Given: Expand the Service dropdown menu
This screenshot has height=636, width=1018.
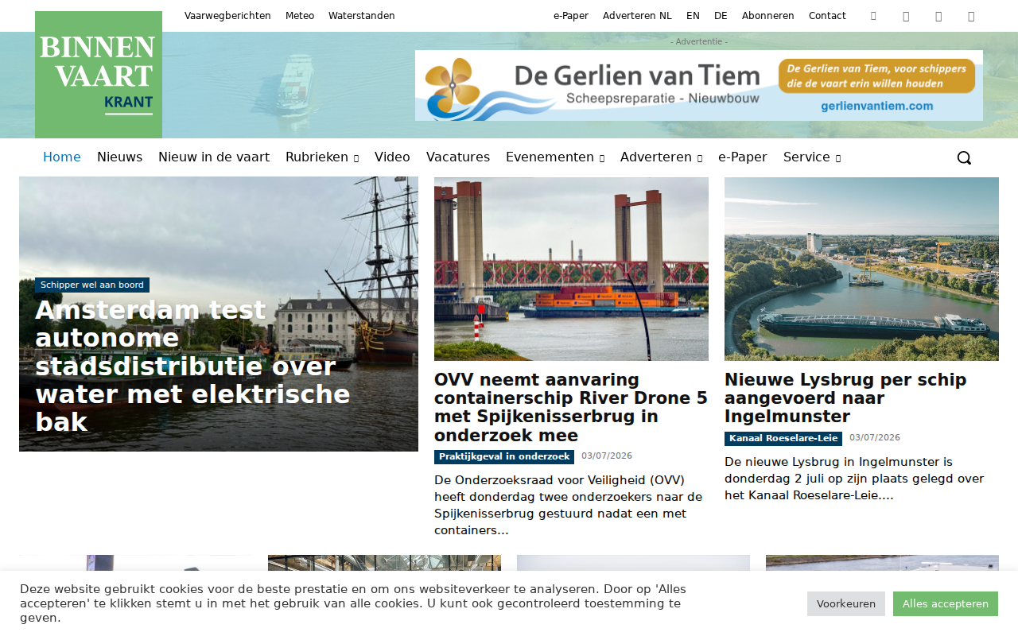Looking at the screenshot, I should point(812,157).
